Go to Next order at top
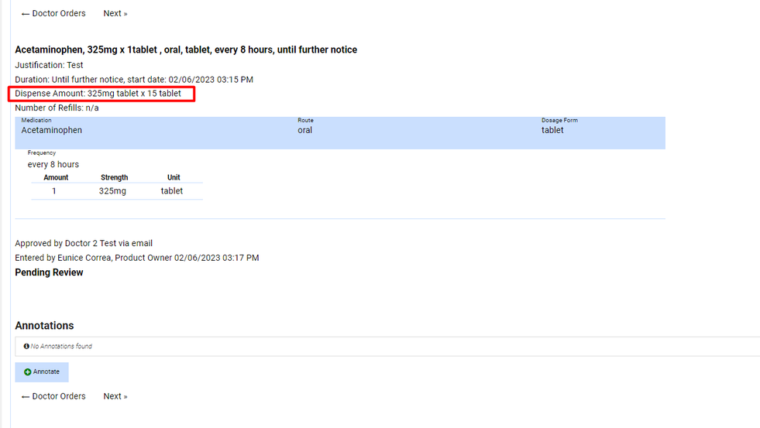Image resolution: width=760 pixels, height=428 pixels. coord(115,13)
